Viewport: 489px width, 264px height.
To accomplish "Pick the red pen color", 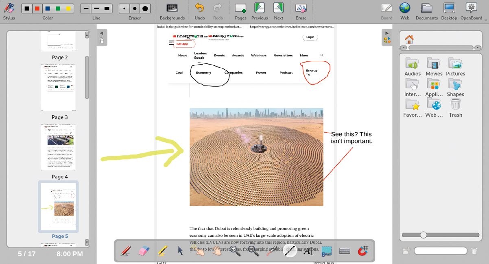I will pos(37,9).
